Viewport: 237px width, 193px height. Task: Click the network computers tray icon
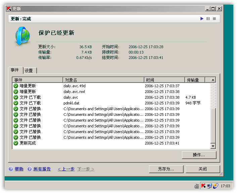tap(209, 186)
